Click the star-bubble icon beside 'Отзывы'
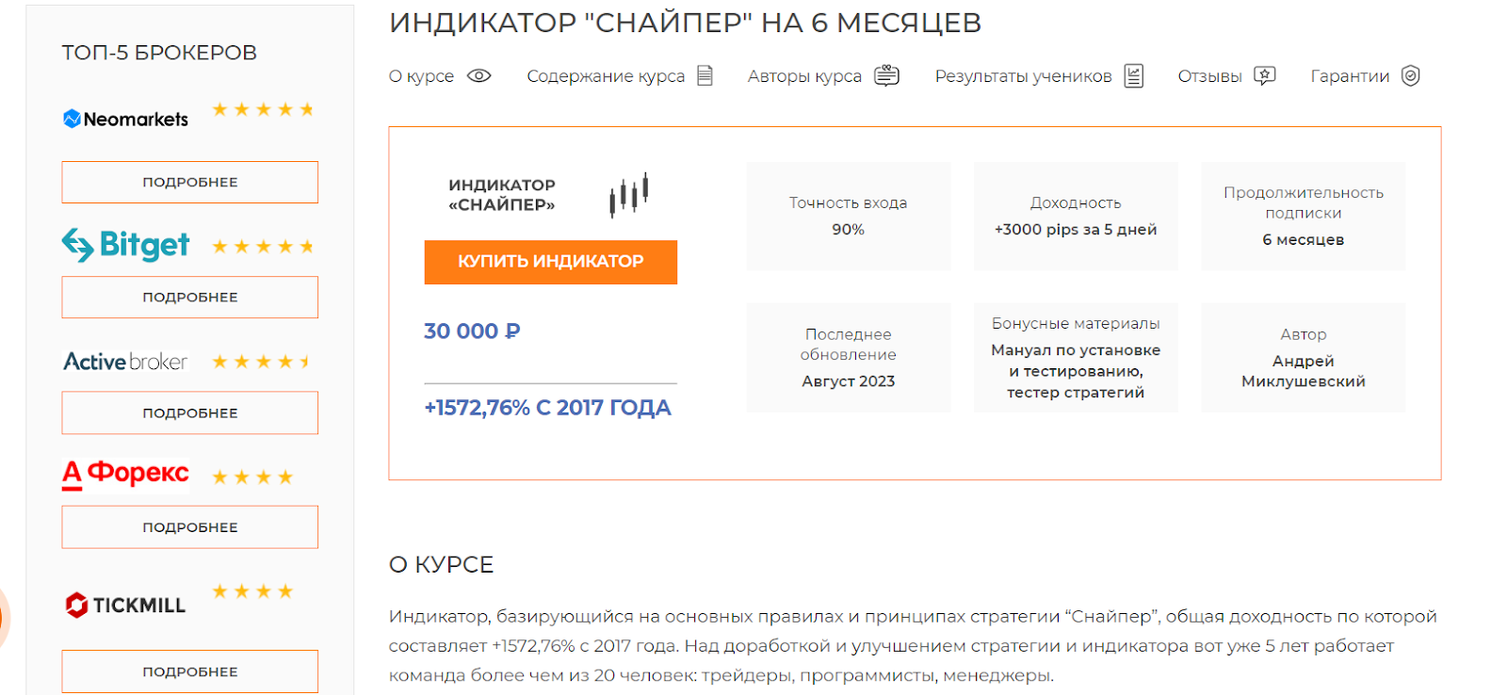Viewport: 1507px width, 695px height. 1264,76
